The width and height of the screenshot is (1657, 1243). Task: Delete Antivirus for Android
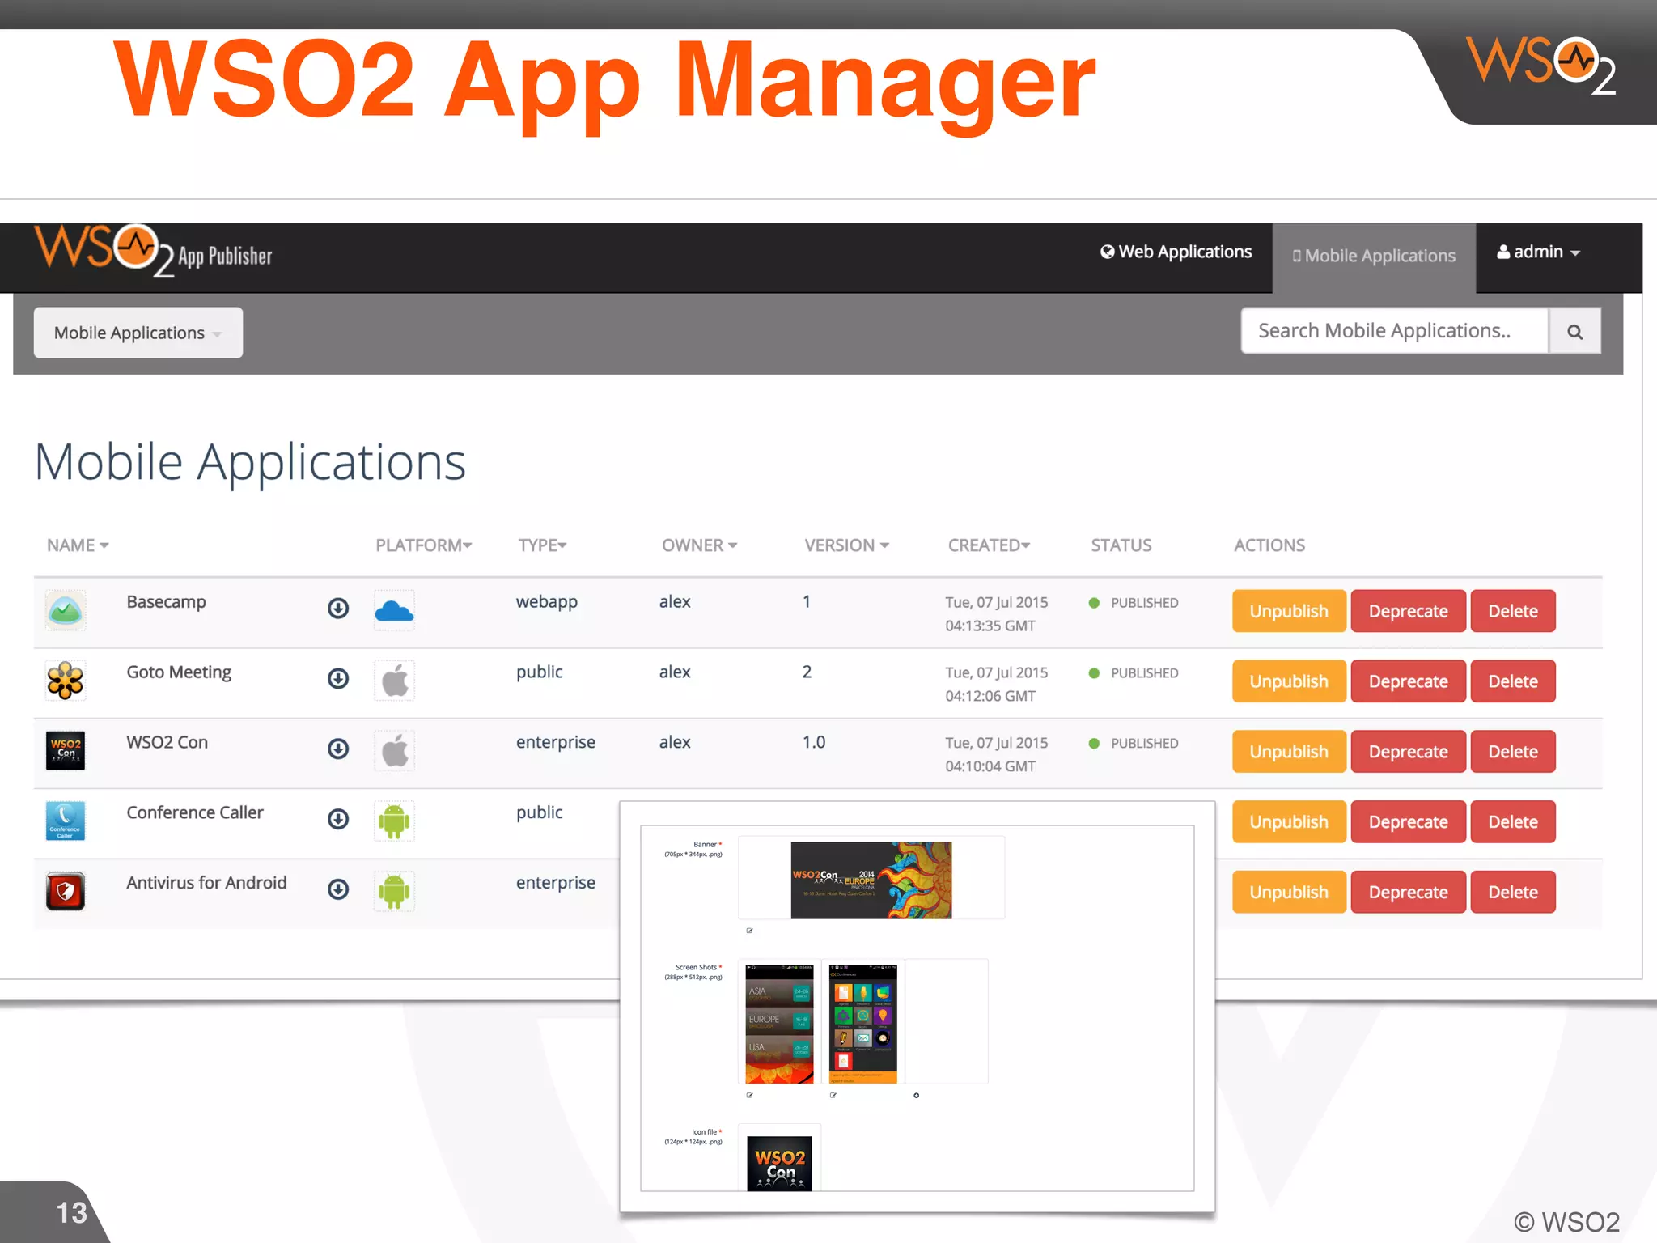1513,893
